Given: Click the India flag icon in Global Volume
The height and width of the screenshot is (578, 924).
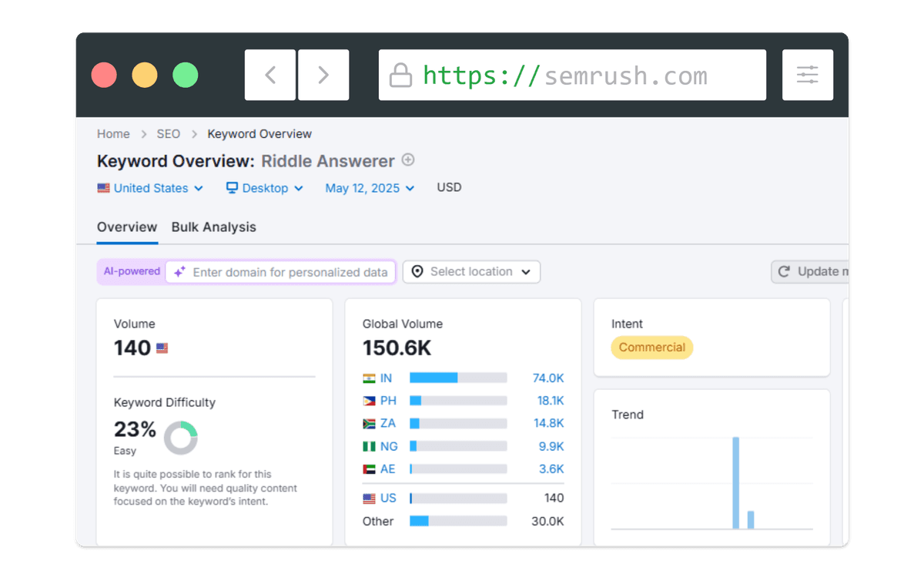Looking at the screenshot, I should click(x=369, y=378).
